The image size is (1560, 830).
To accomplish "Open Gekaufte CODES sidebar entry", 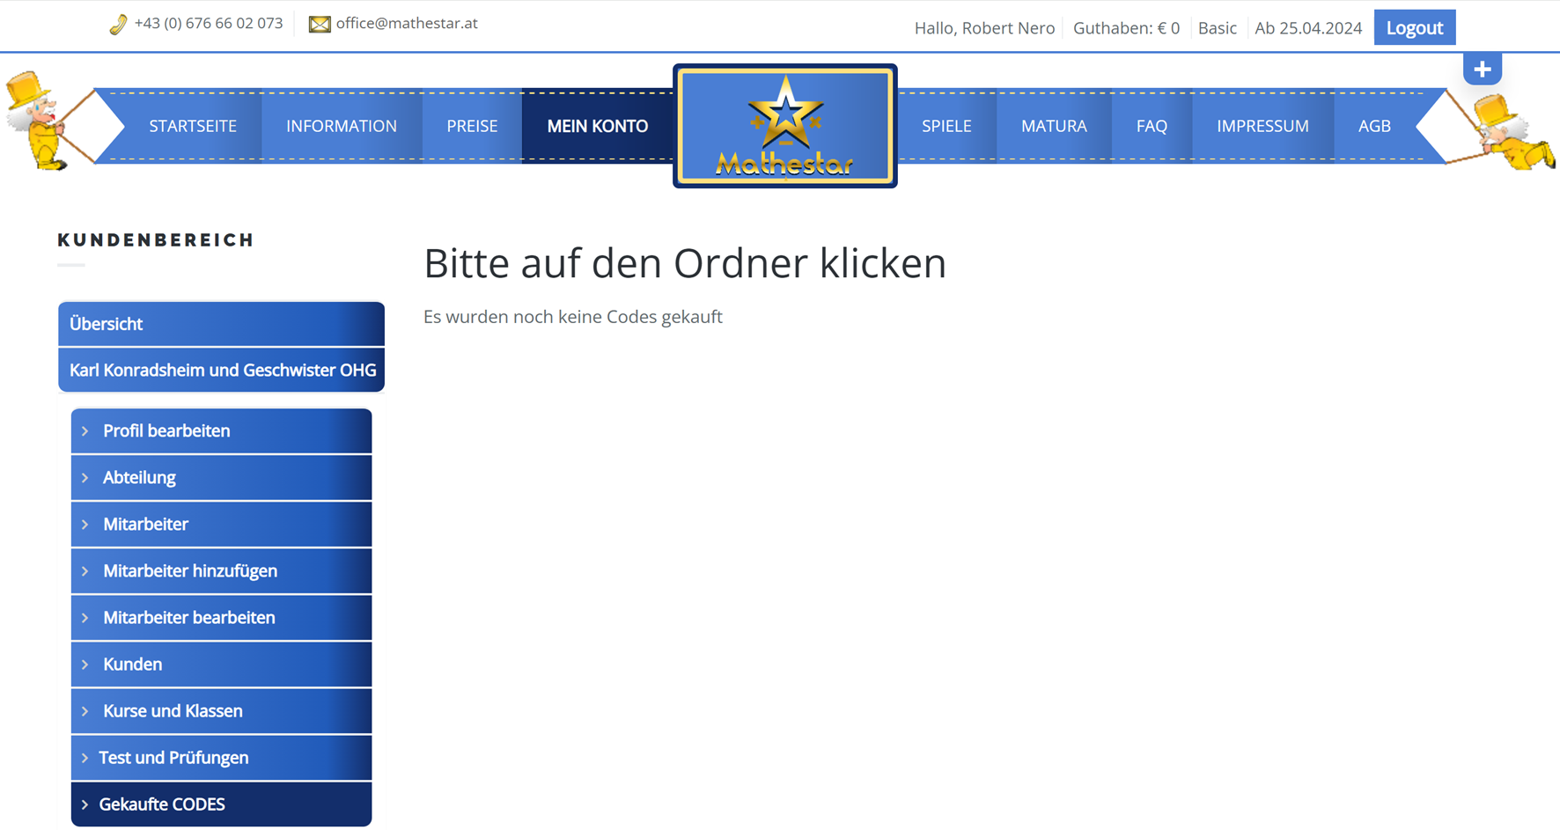I will tap(162, 804).
